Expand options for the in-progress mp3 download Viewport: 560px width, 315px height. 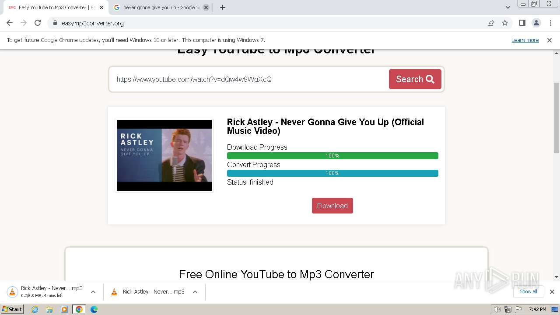pyautogui.click(x=93, y=292)
